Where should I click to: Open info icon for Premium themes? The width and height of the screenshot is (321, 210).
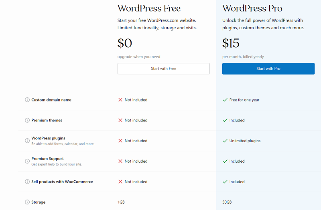[x=27, y=120]
